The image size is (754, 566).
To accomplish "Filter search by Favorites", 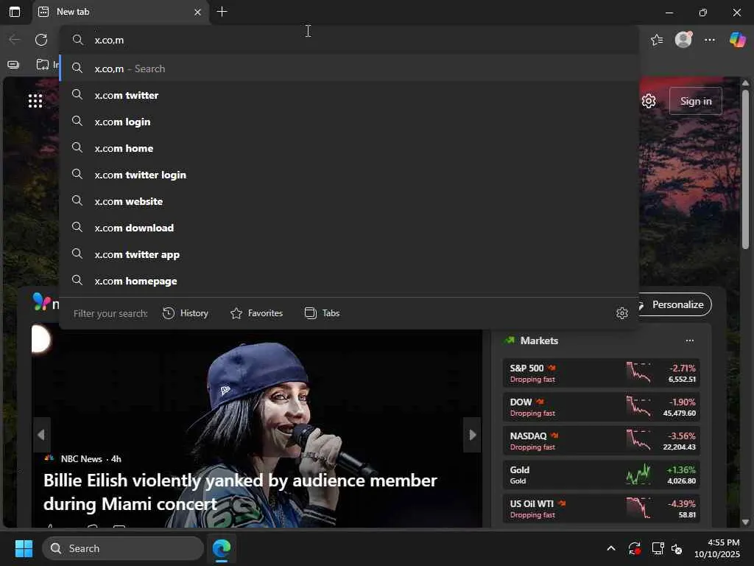I will (x=257, y=313).
